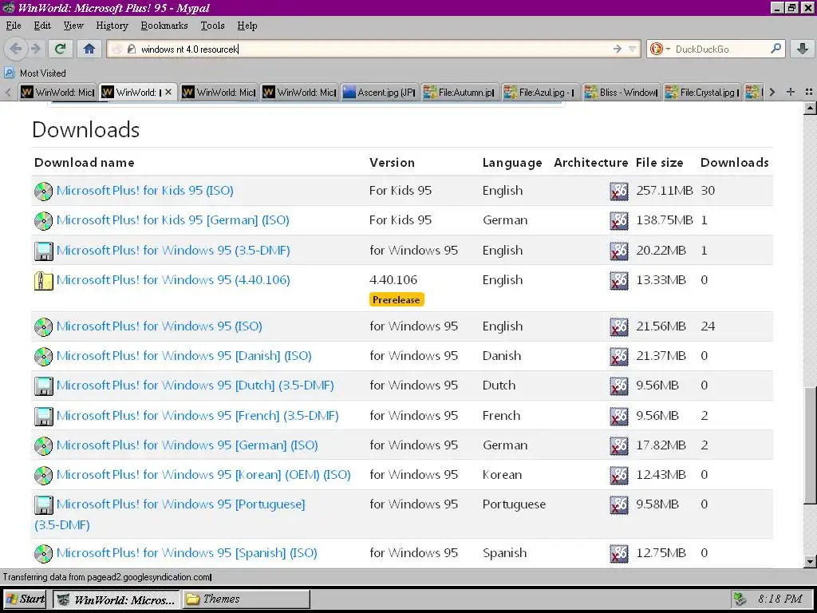
Task: Click the CD icon for the [Korean] (OEM) row
Action: click(x=44, y=476)
